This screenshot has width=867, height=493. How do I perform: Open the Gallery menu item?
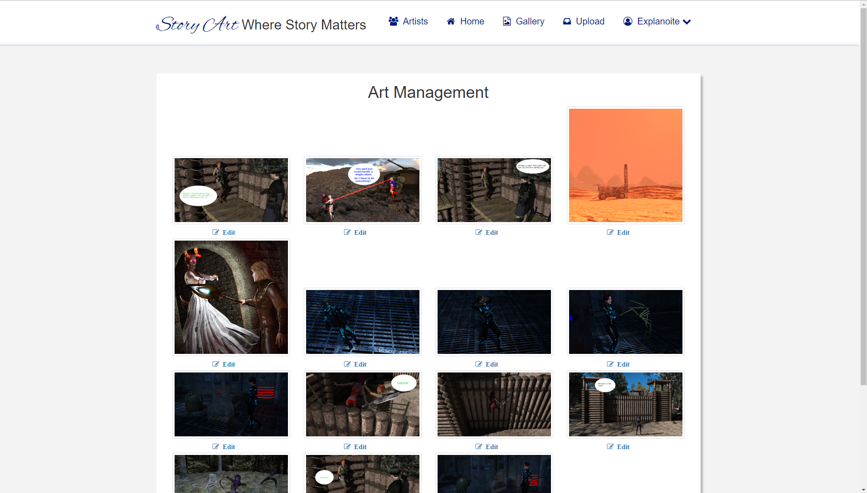coord(530,21)
